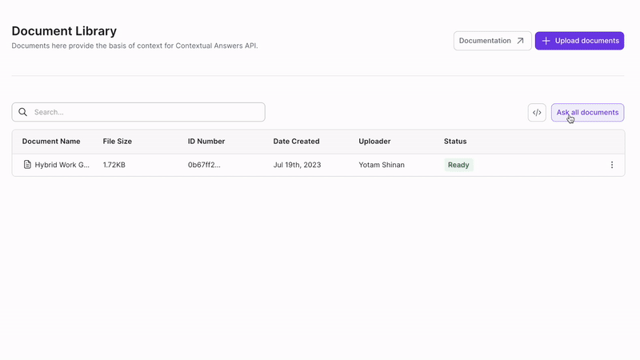This screenshot has width=640, height=360.
Task: Click the Uploader column header
Action: (374, 142)
